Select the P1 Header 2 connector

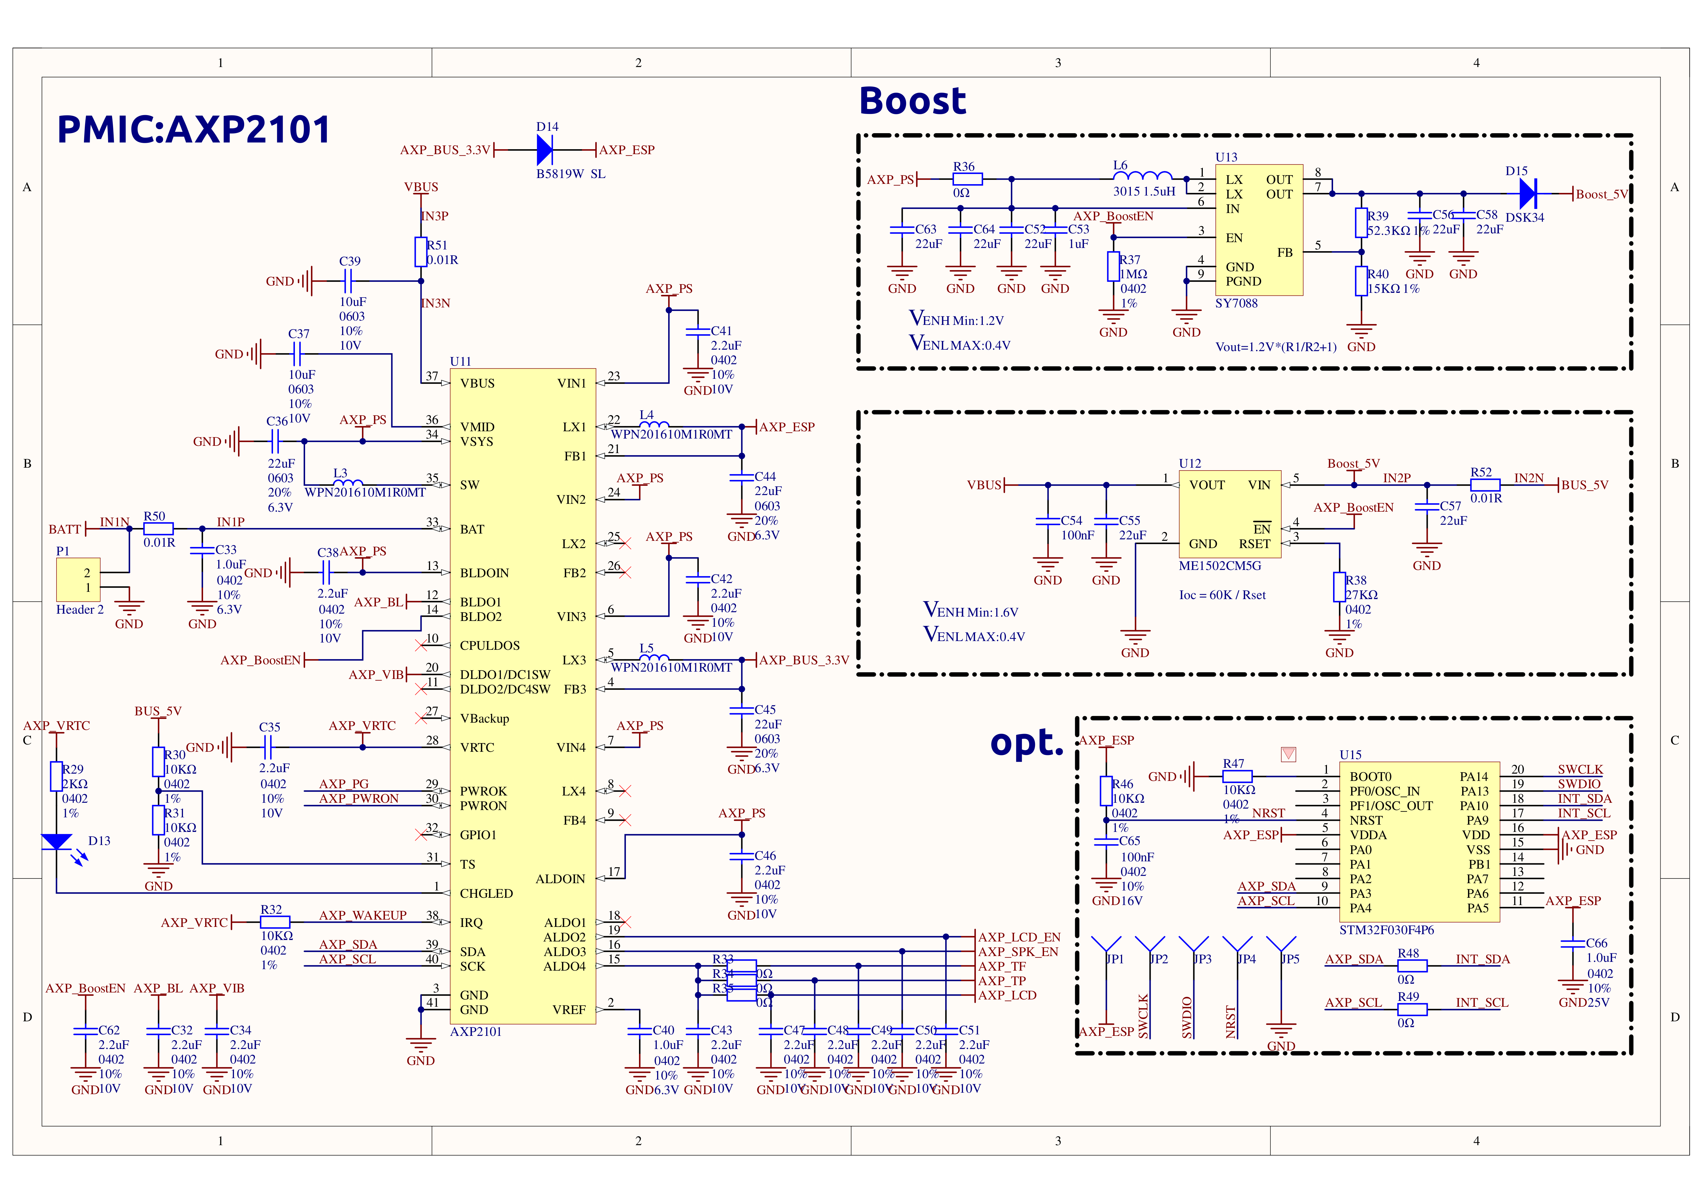[78, 580]
